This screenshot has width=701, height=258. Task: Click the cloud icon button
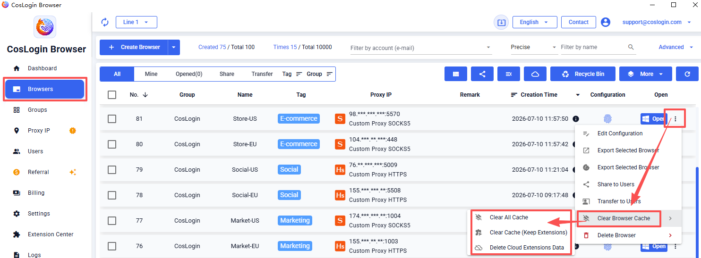(535, 74)
